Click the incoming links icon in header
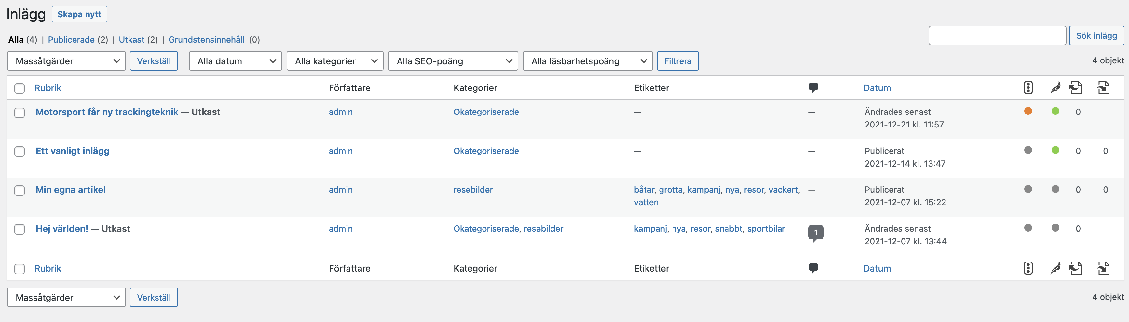 click(1103, 87)
